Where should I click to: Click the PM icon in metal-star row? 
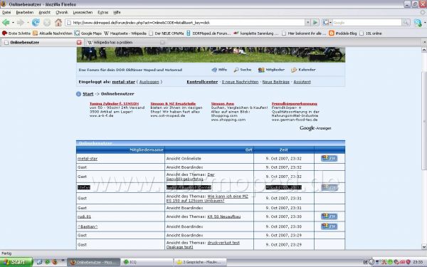[x=329, y=158]
